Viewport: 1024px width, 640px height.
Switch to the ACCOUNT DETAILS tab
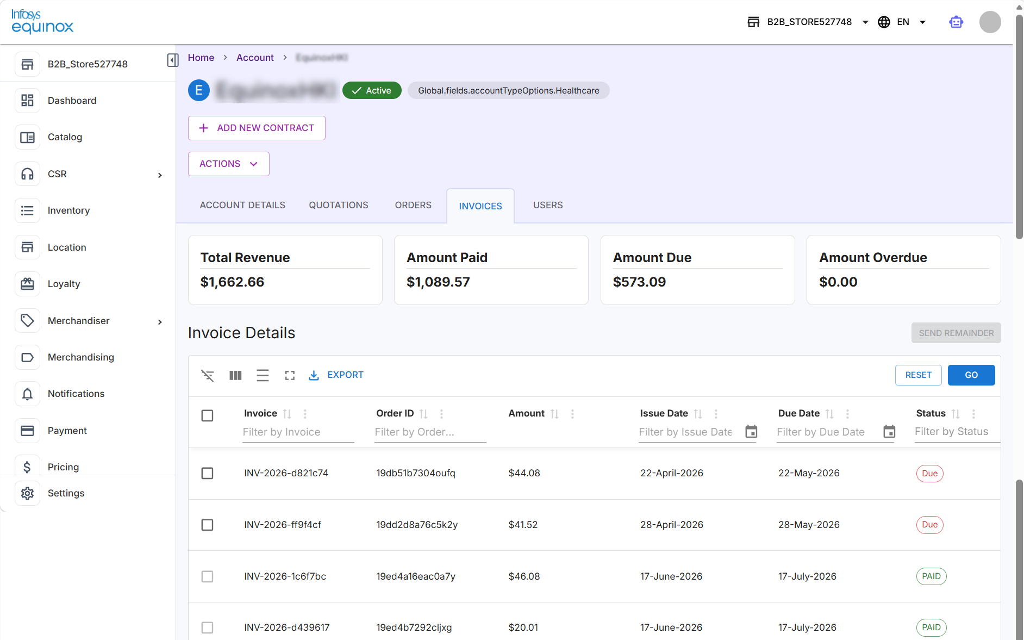pyautogui.click(x=242, y=205)
